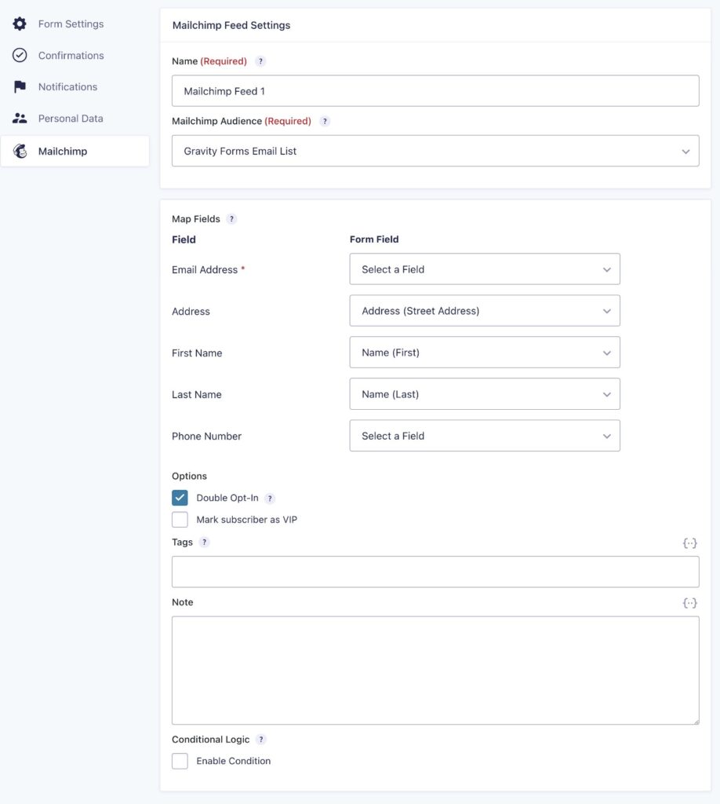Viewport: 720px width, 804px height.
Task: Click the feed Name input field
Action: click(x=435, y=91)
